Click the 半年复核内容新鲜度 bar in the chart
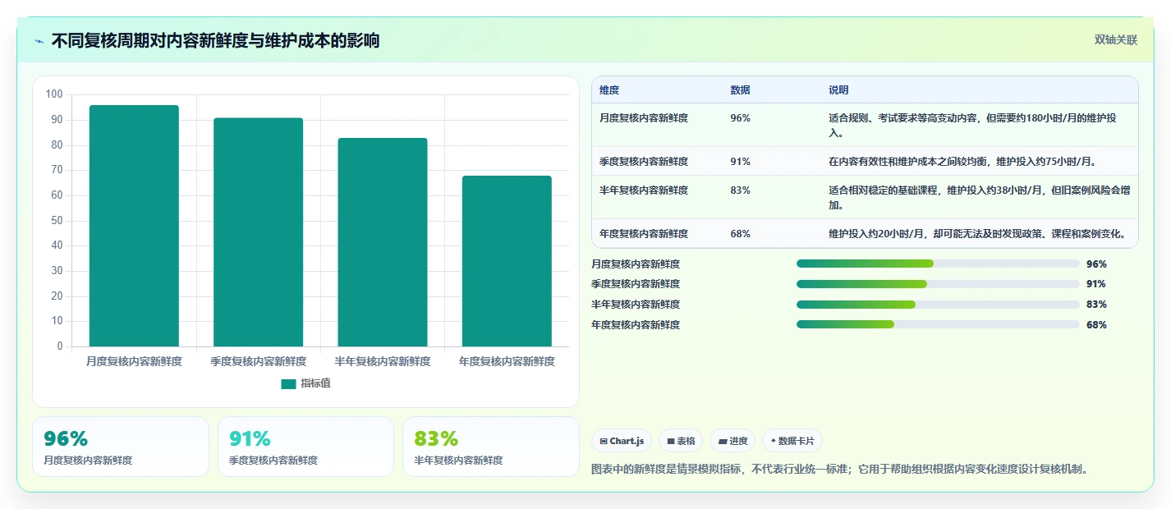 (383, 242)
